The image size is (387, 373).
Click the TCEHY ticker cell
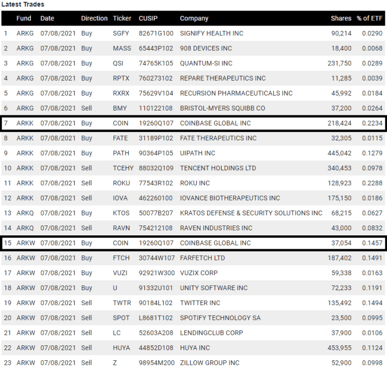pyautogui.click(x=123, y=168)
